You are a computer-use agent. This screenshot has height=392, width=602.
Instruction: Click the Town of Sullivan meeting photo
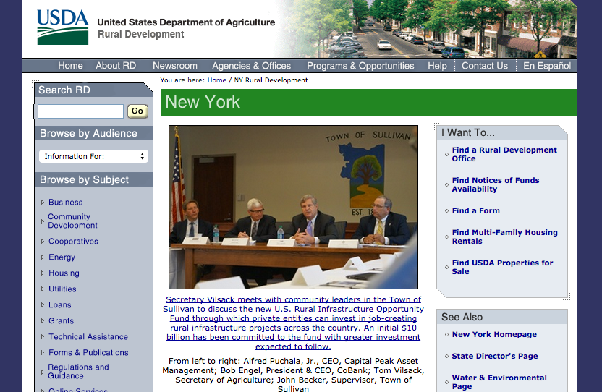pos(293,207)
